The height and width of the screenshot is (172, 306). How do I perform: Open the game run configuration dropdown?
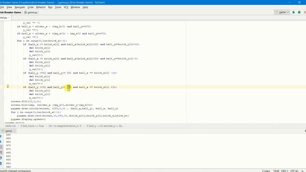(282, 12)
